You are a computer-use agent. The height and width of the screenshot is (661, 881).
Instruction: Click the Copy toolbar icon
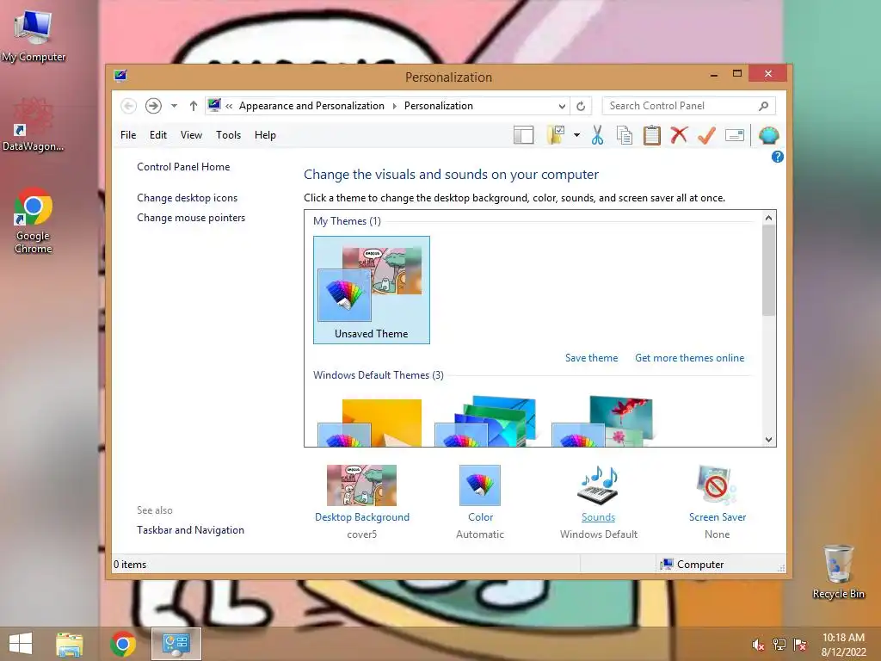[x=625, y=135]
